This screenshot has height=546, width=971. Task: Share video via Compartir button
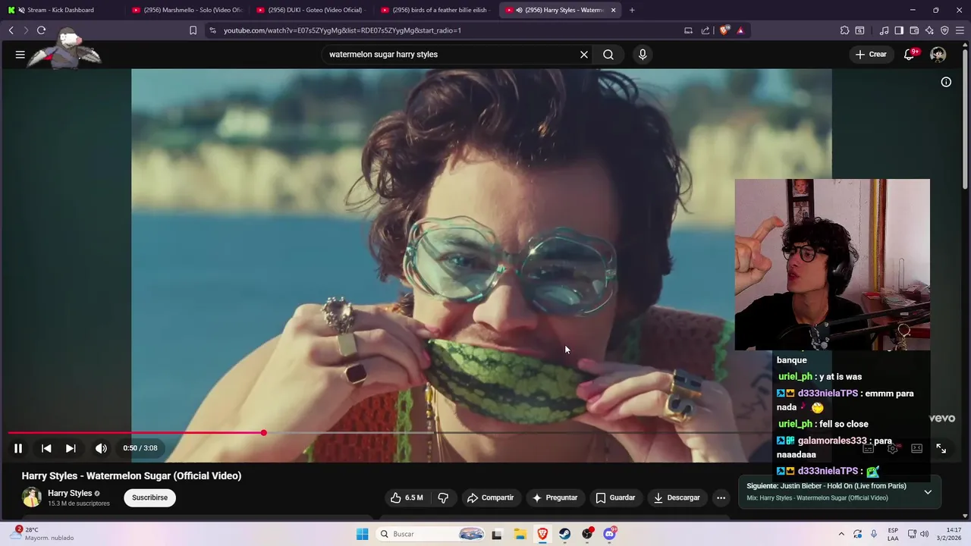[490, 497]
